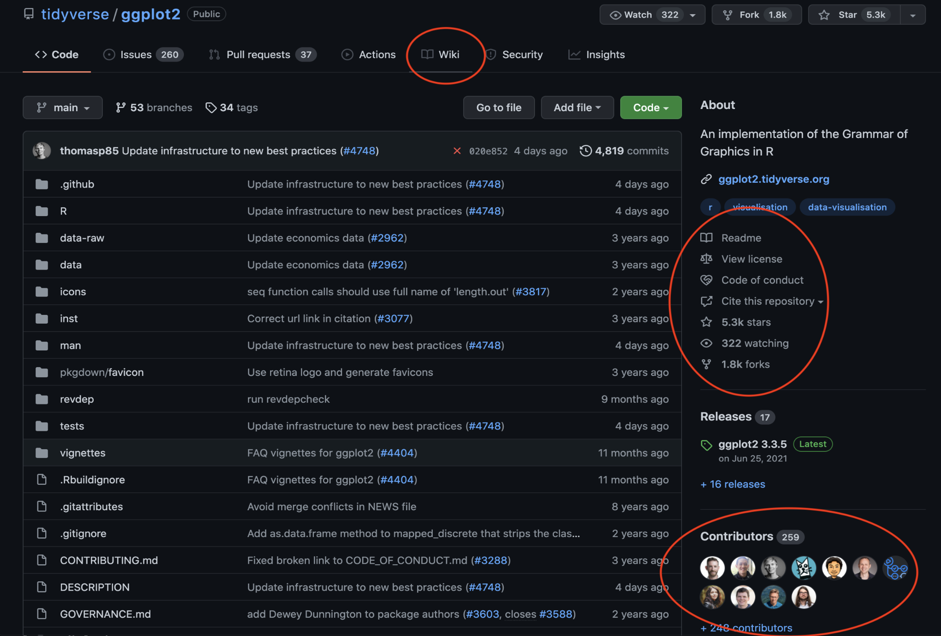This screenshot has height=636, width=941.
Task: Open the pkgdown/favicon folder
Action: coord(102,372)
